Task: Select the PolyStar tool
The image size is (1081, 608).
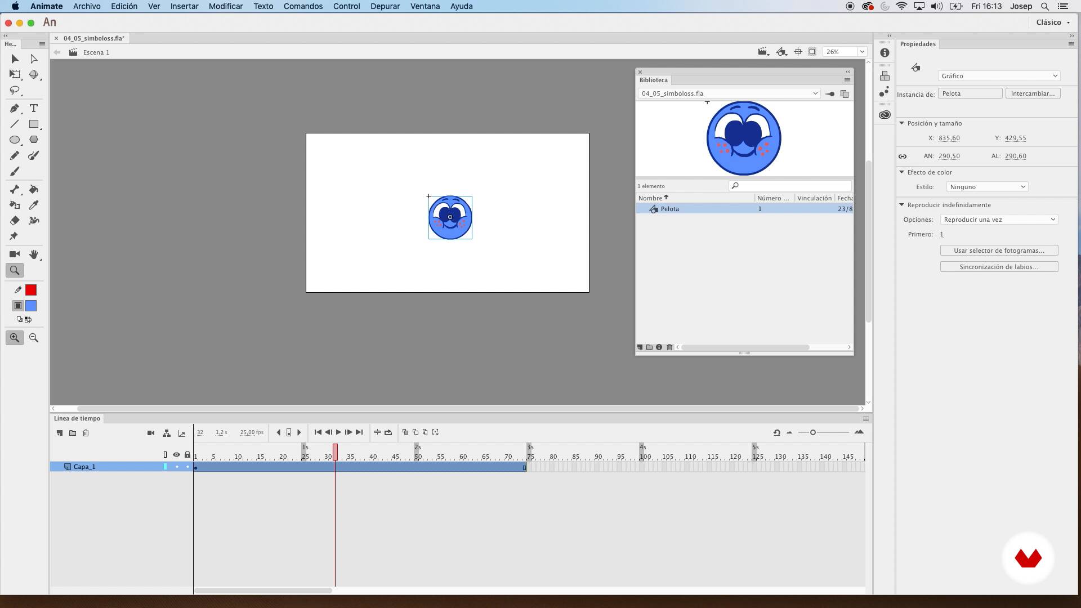Action: pyautogui.click(x=34, y=140)
